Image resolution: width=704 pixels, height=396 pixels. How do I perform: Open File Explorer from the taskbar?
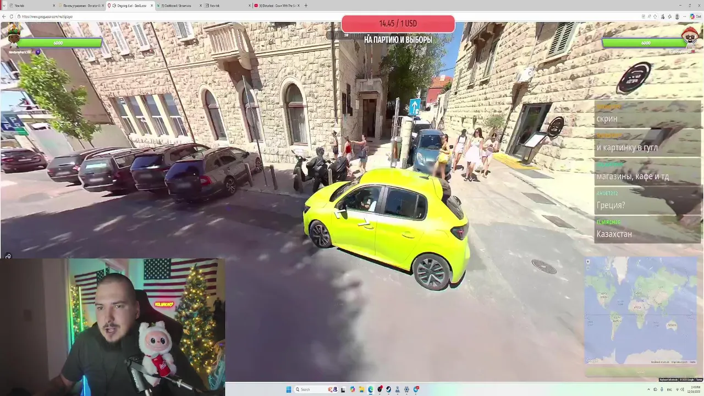click(362, 389)
